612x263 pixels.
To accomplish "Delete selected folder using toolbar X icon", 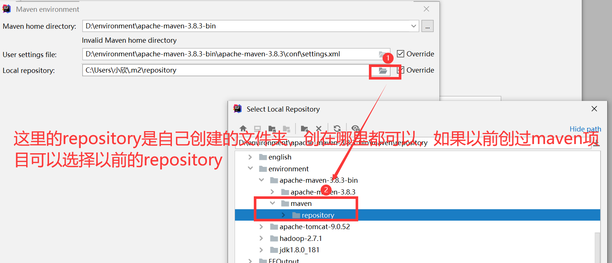I will pos(319,129).
